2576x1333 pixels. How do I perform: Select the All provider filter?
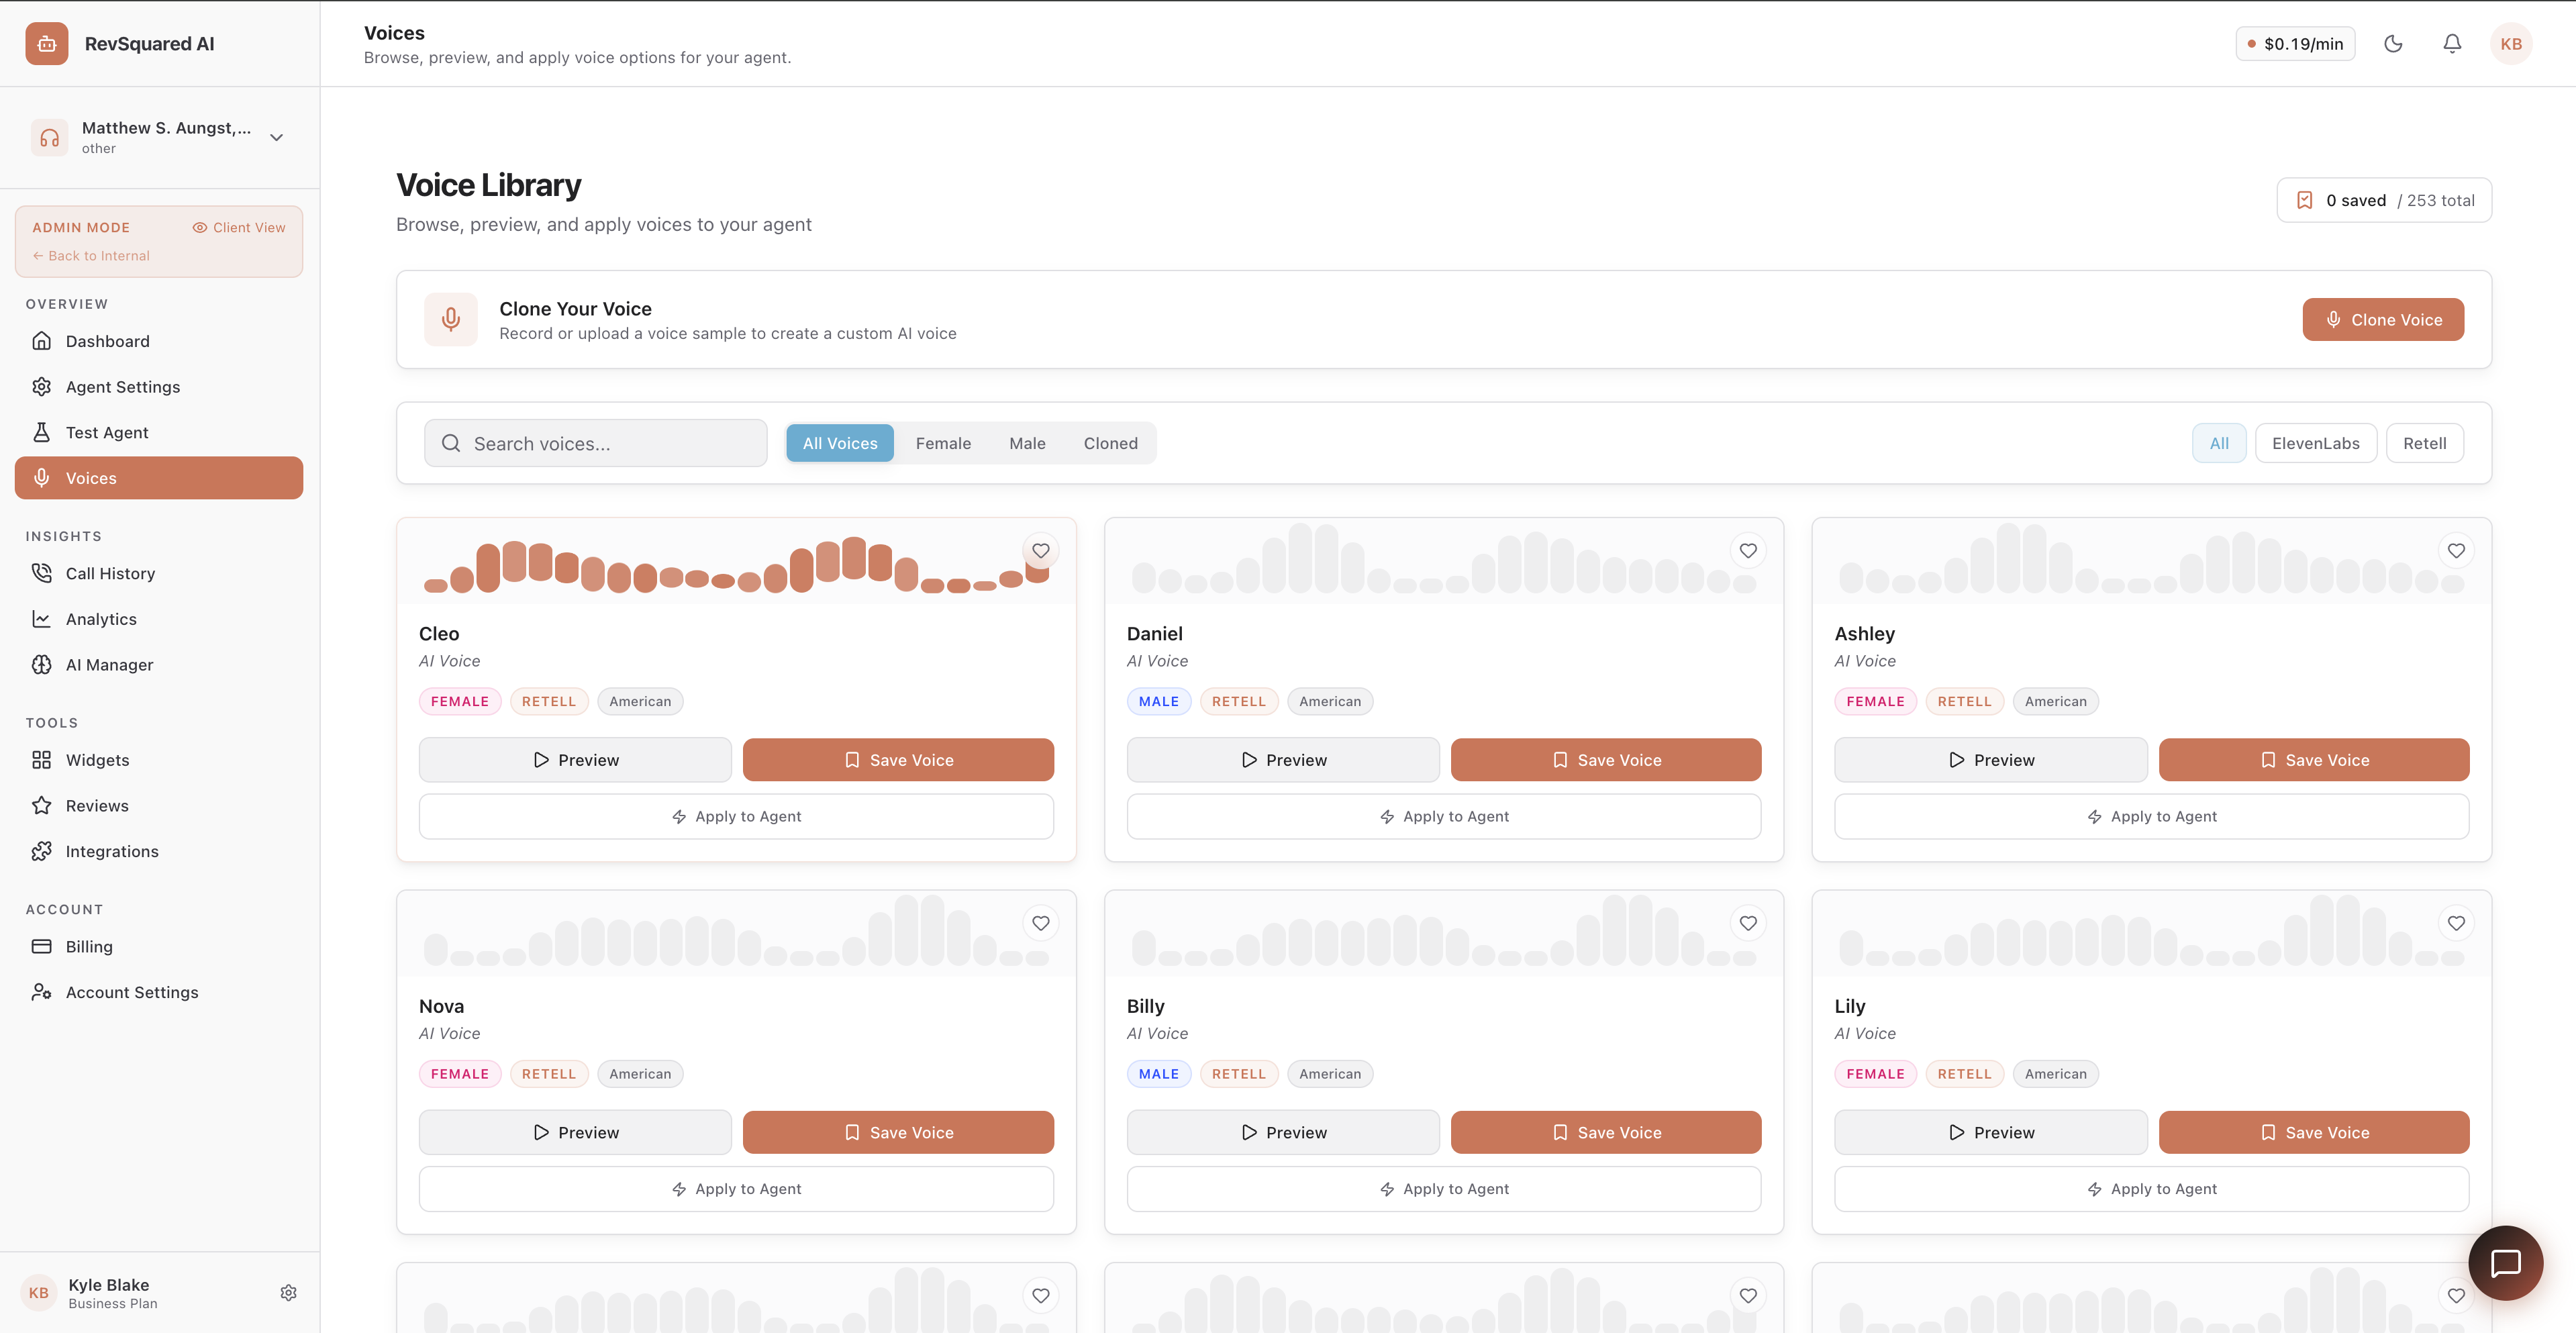click(x=2219, y=443)
